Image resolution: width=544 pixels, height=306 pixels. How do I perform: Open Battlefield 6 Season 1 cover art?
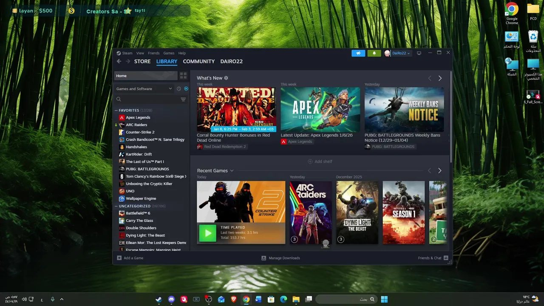pyautogui.click(x=404, y=212)
